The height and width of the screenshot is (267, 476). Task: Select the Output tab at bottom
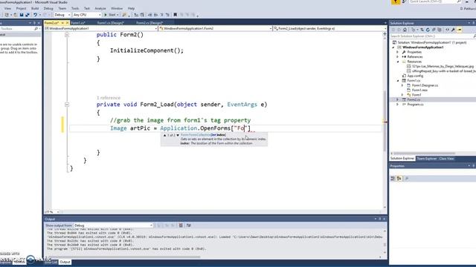[65, 262]
